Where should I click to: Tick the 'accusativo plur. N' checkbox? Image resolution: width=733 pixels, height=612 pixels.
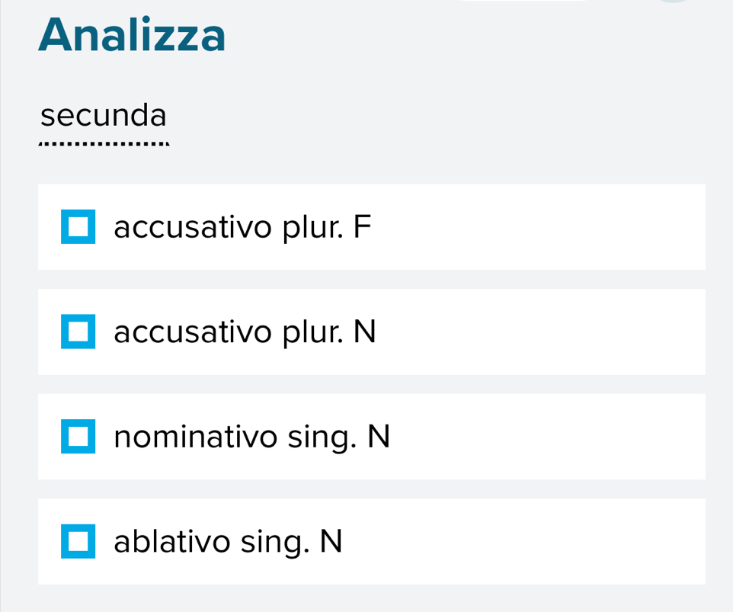coord(78,332)
